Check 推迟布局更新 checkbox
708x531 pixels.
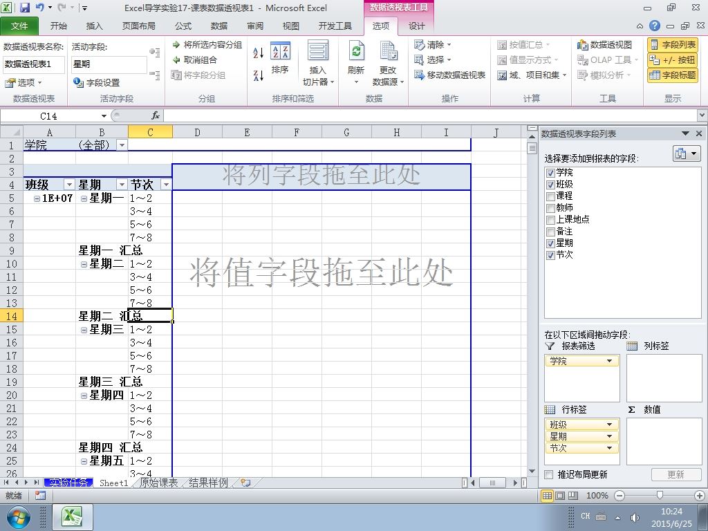pos(548,474)
